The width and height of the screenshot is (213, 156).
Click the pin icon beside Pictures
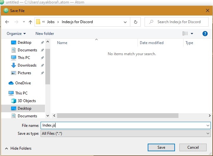[x=42, y=73]
